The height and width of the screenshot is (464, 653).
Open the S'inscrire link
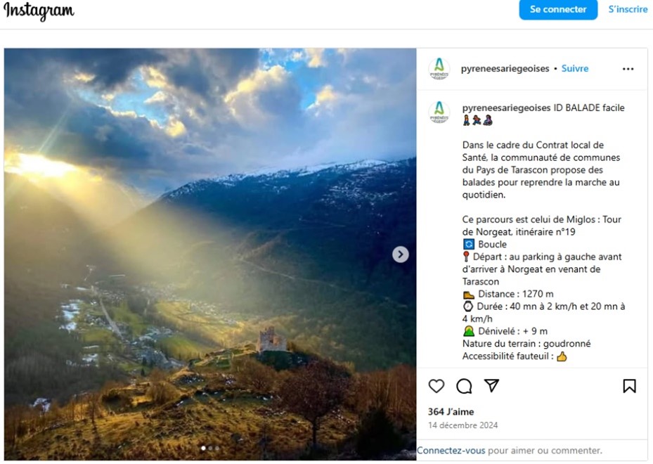pyautogui.click(x=628, y=9)
